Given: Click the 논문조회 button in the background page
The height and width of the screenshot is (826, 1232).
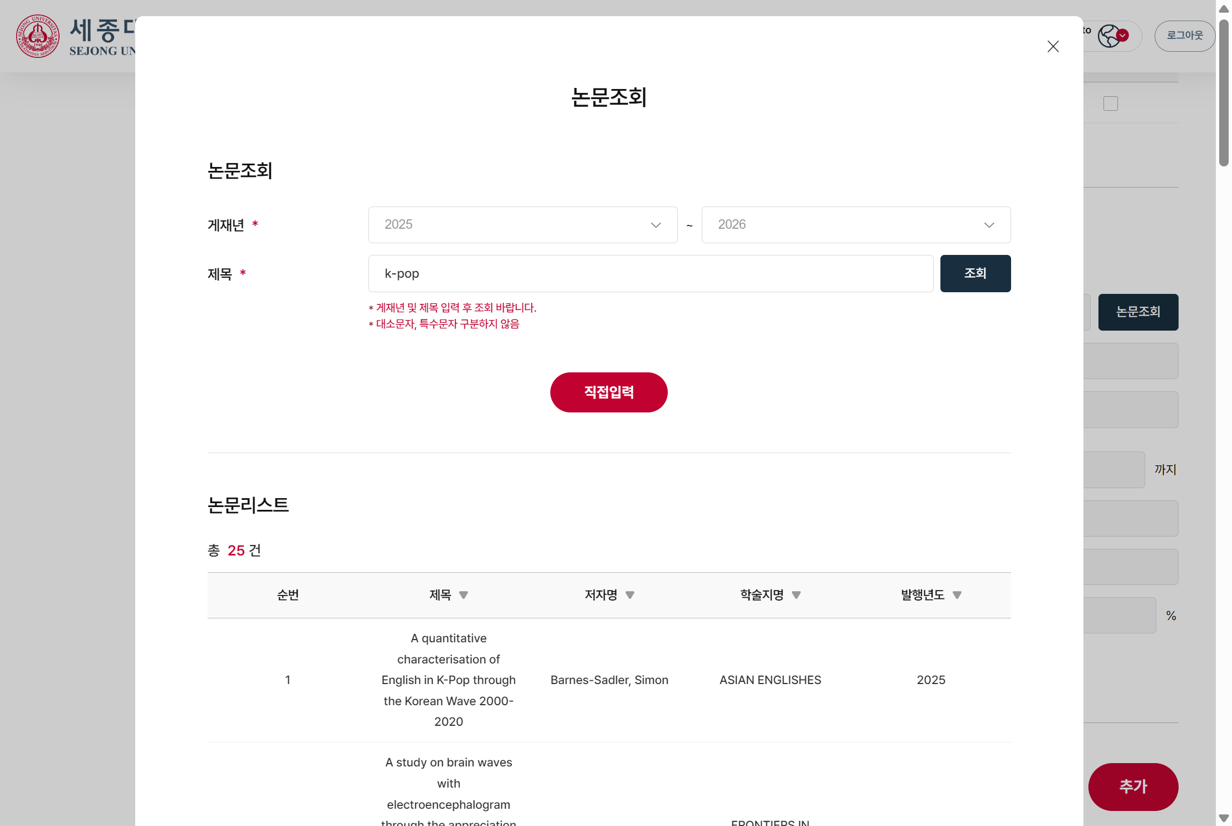Looking at the screenshot, I should coord(1138,312).
